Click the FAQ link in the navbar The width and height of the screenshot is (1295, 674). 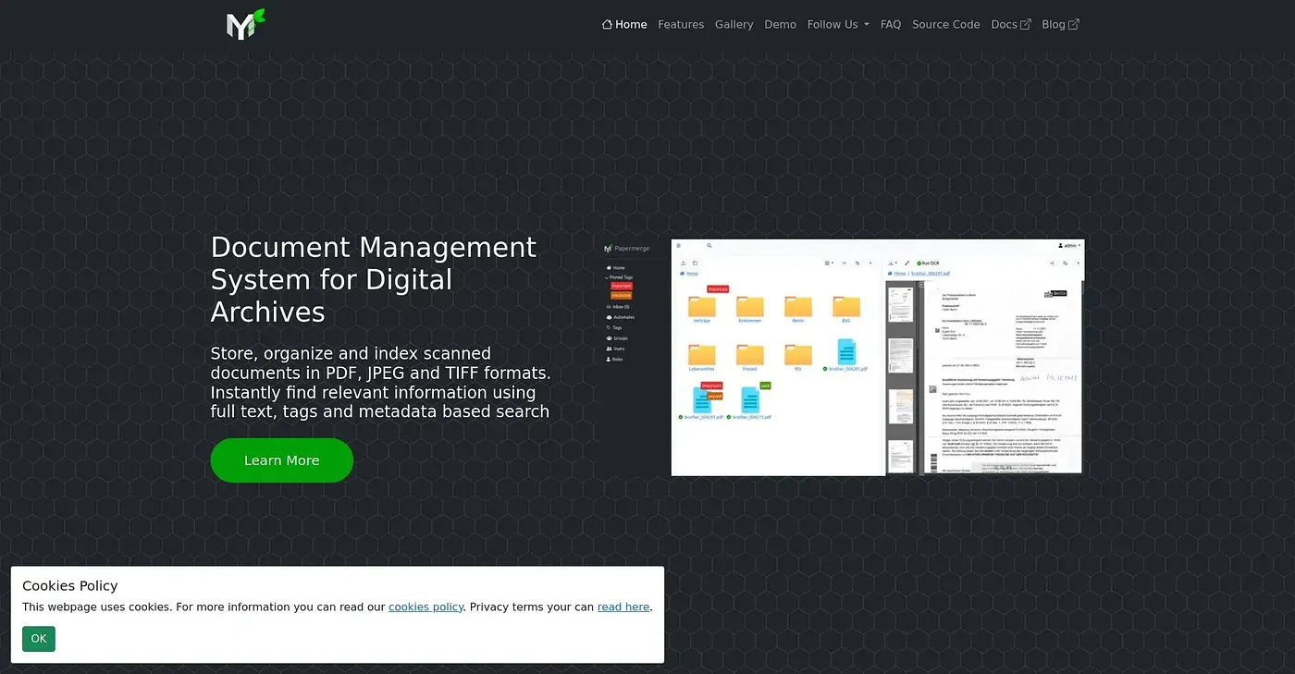tap(891, 25)
